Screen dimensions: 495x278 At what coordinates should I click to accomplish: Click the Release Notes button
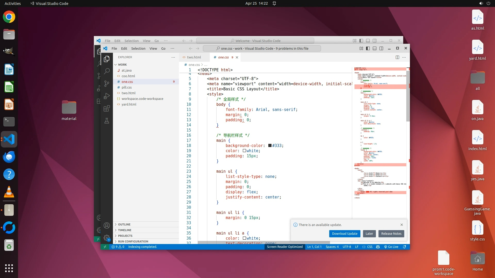391,233
